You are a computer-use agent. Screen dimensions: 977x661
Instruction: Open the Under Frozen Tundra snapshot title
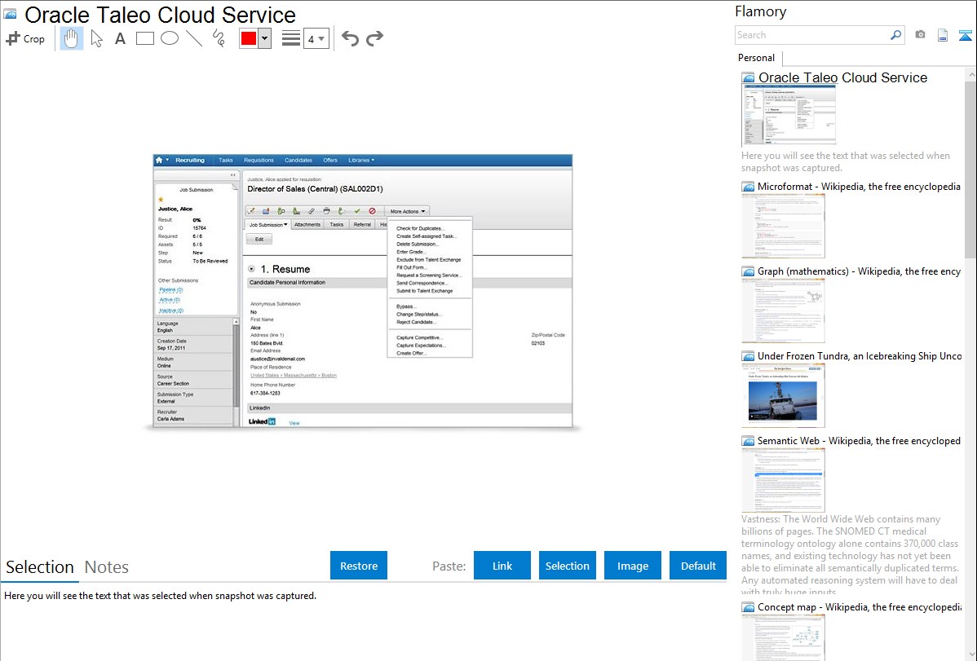click(860, 355)
